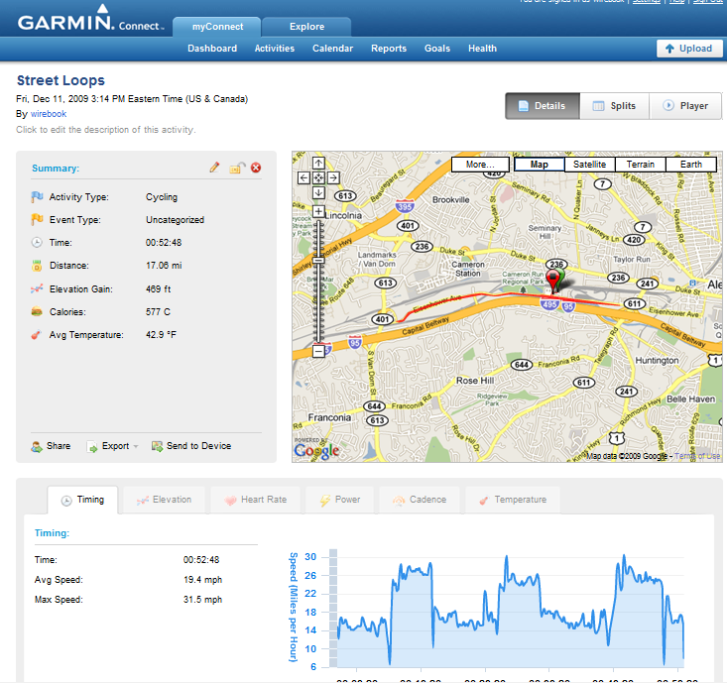Click the Activity Type flag icon
Viewport: 727px width, 684px height.
[37, 197]
